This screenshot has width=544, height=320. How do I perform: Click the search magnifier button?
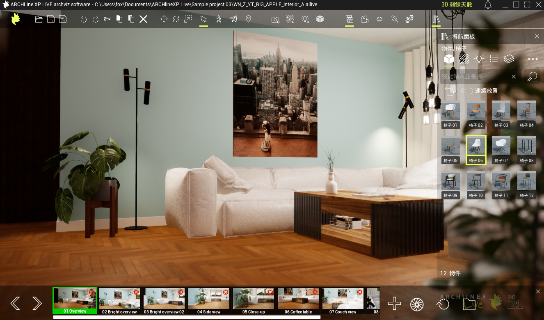click(x=532, y=76)
